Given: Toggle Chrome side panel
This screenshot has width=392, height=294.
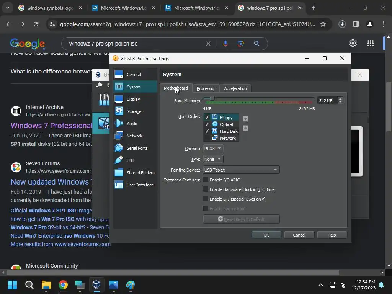Looking at the screenshot, I should (356, 24).
